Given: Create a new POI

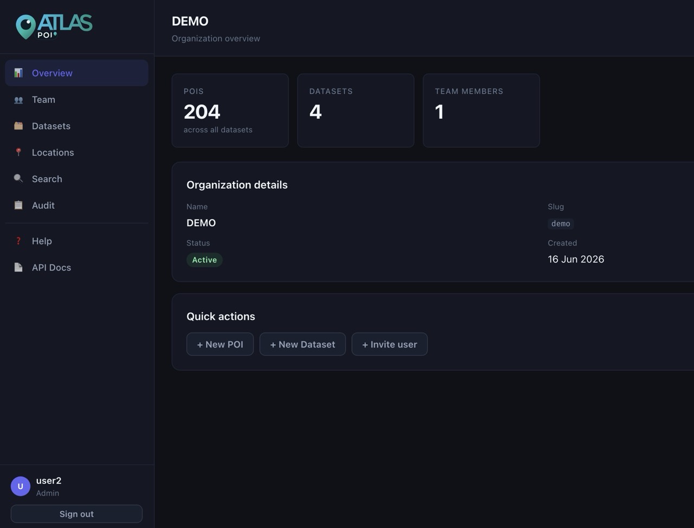Looking at the screenshot, I should point(220,344).
